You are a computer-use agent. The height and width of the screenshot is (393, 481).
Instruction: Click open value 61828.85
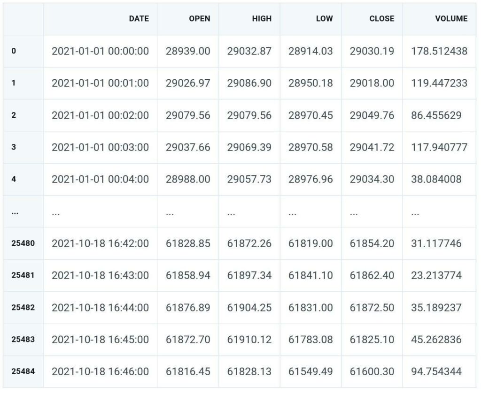point(188,243)
